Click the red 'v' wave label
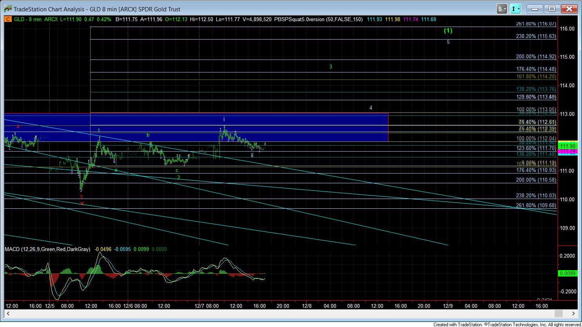 pos(82,203)
